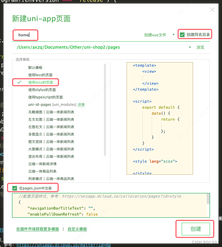Screen dimensions: 222x247
Task: Select the 使用less的页面 template
Action: tap(40, 75)
